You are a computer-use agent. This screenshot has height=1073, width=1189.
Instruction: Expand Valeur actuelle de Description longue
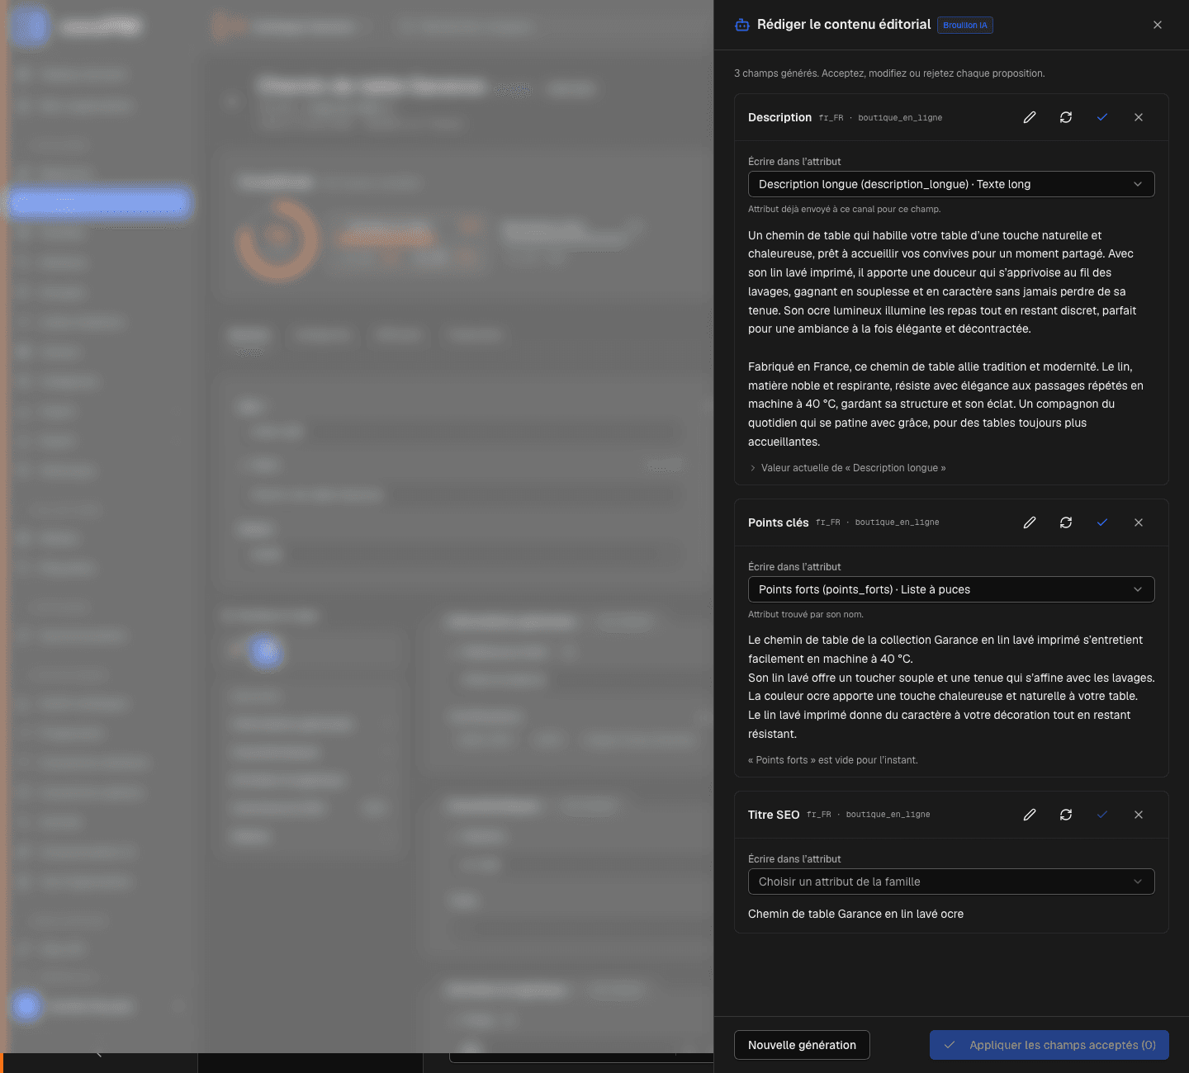pyautogui.click(x=847, y=468)
